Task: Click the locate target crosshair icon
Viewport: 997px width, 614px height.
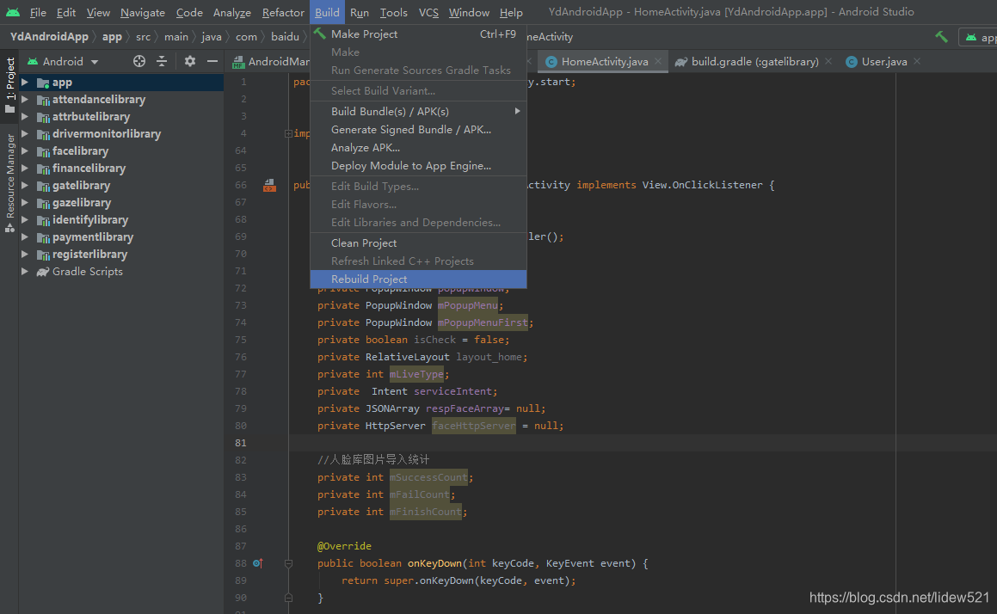Action: point(139,61)
